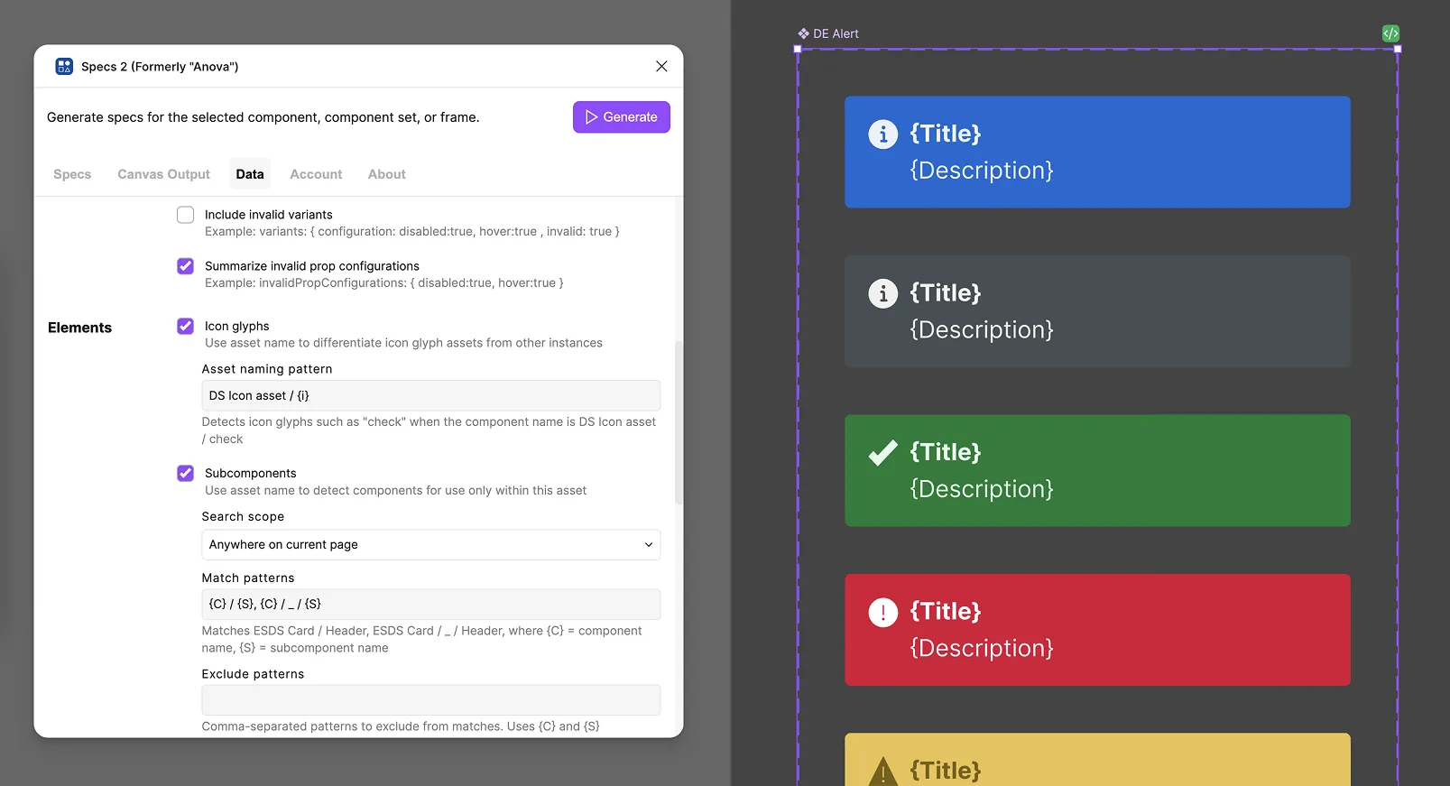Image resolution: width=1450 pixels, height=786 pixels.
Task: Click the Specs 2 plugin logo icon
Action: tap(64, 66)
